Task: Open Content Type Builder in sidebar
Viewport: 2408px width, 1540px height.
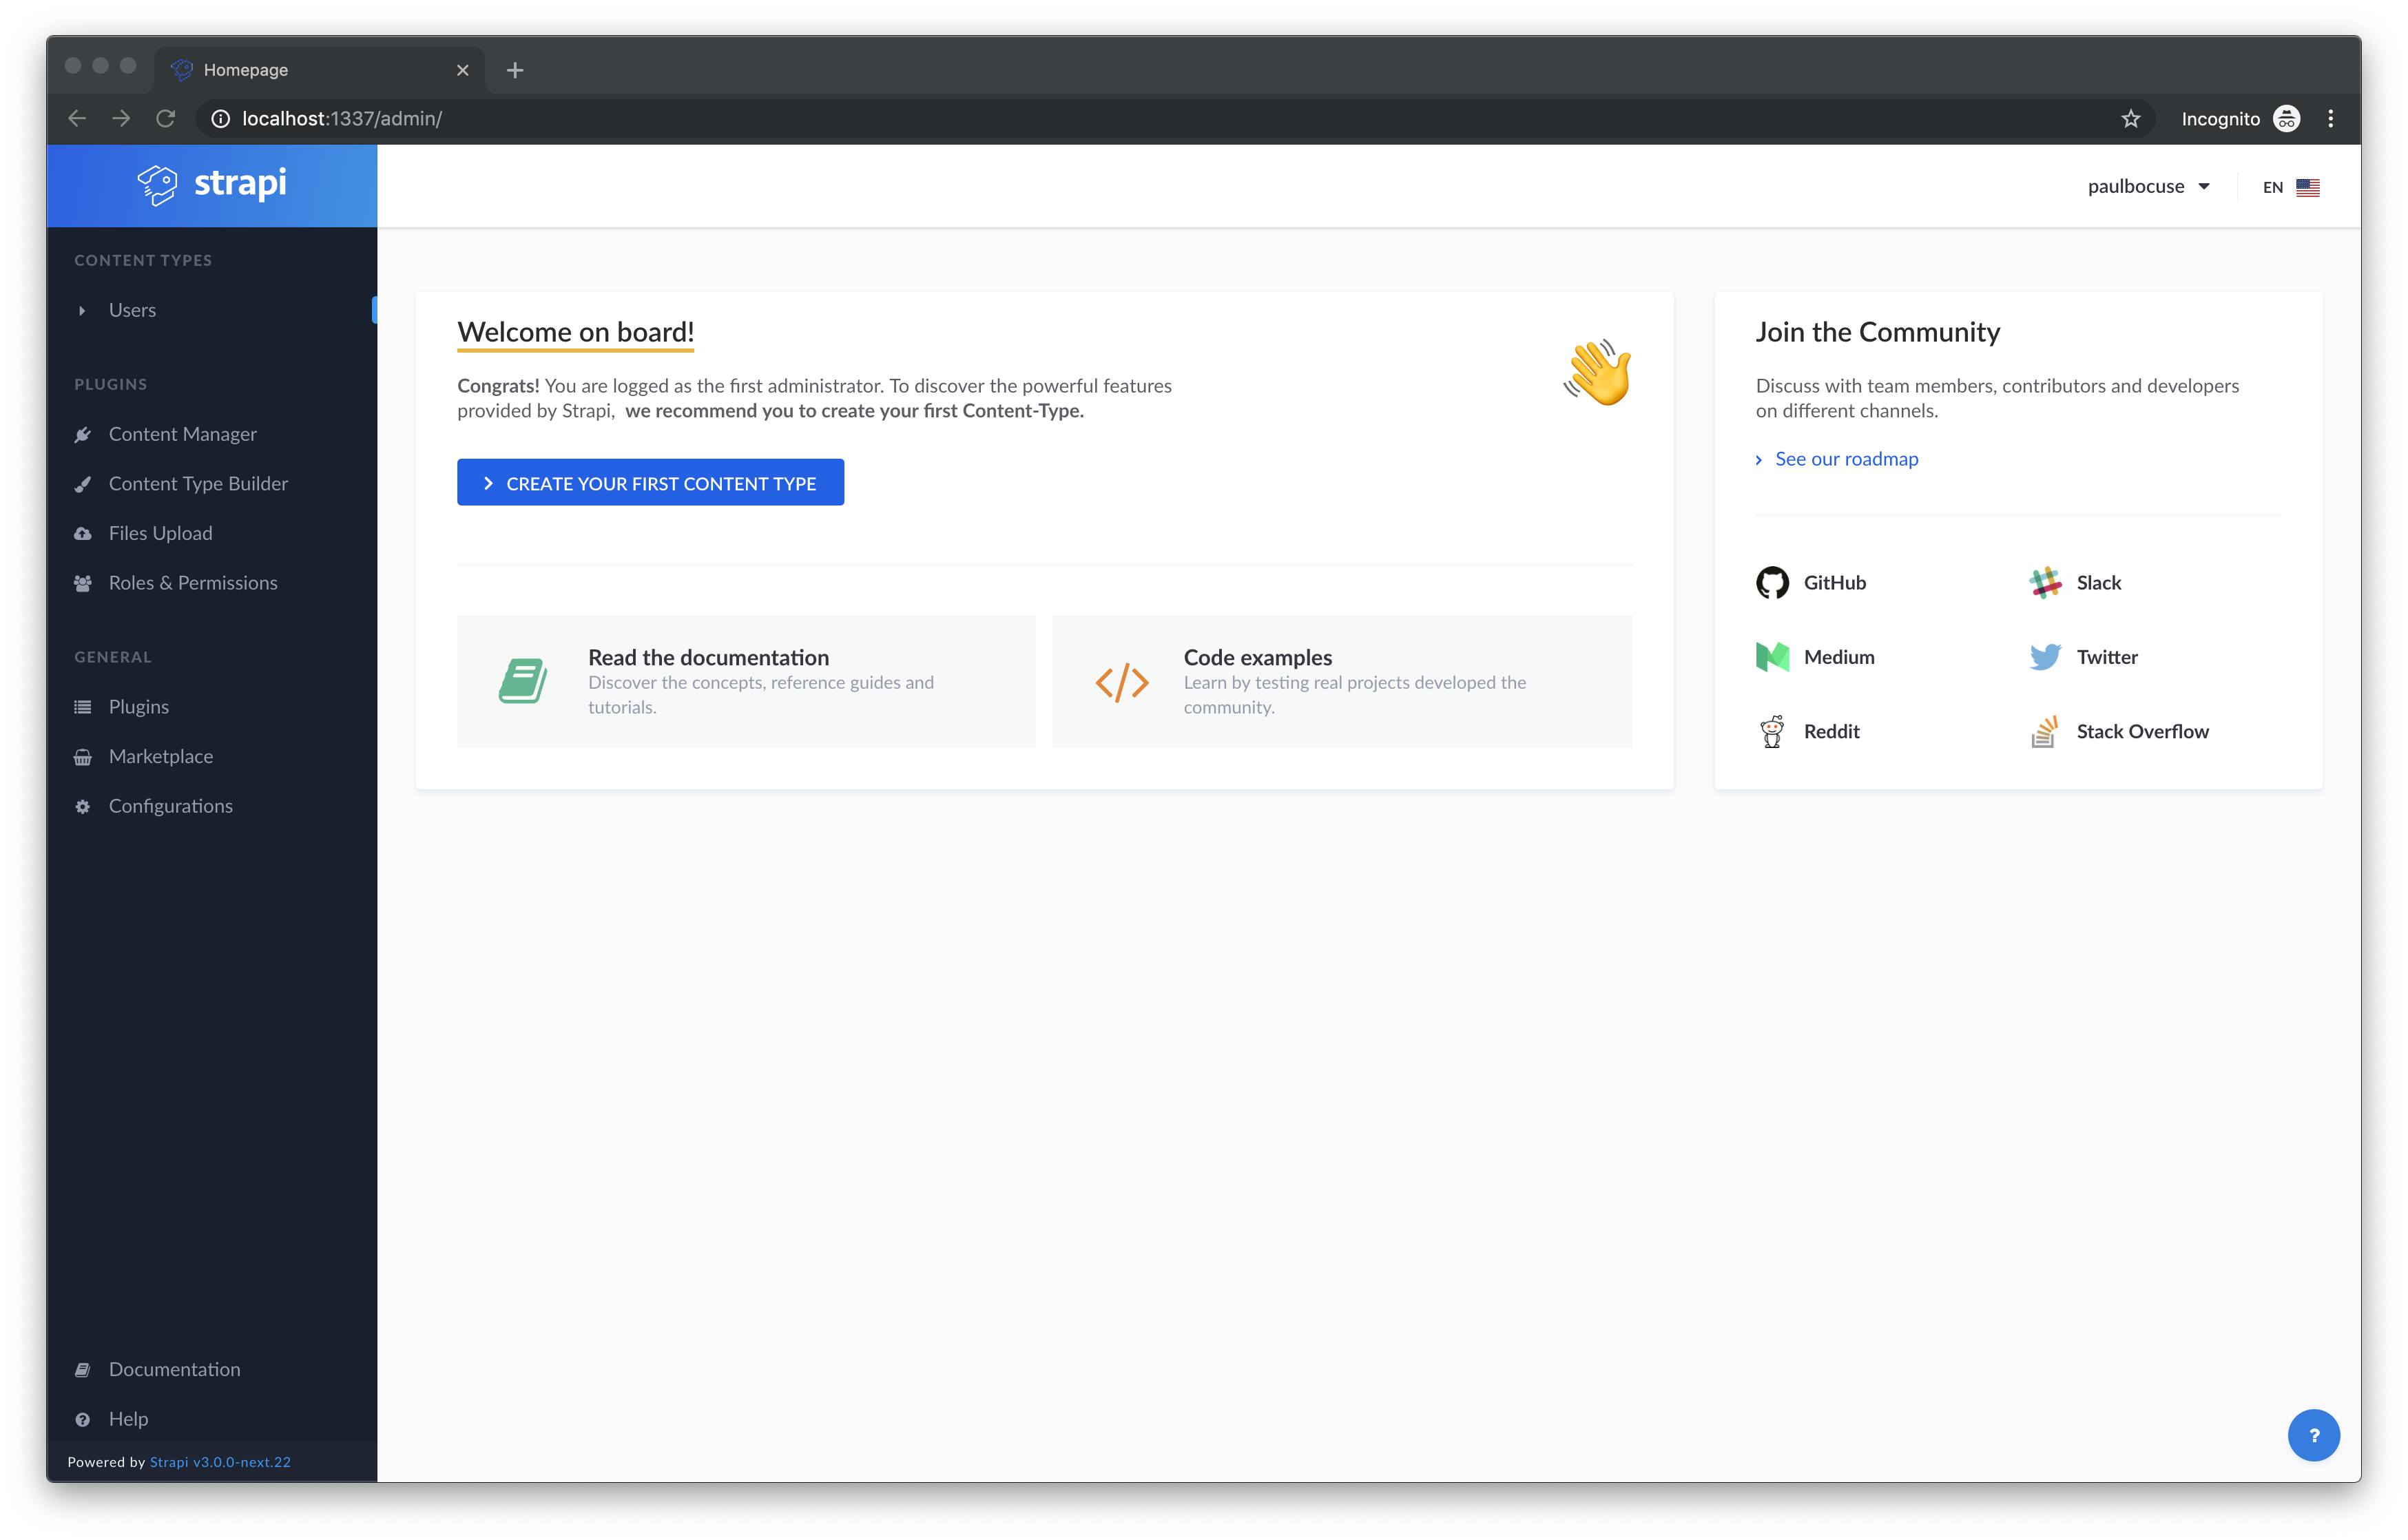Action: 198,484
